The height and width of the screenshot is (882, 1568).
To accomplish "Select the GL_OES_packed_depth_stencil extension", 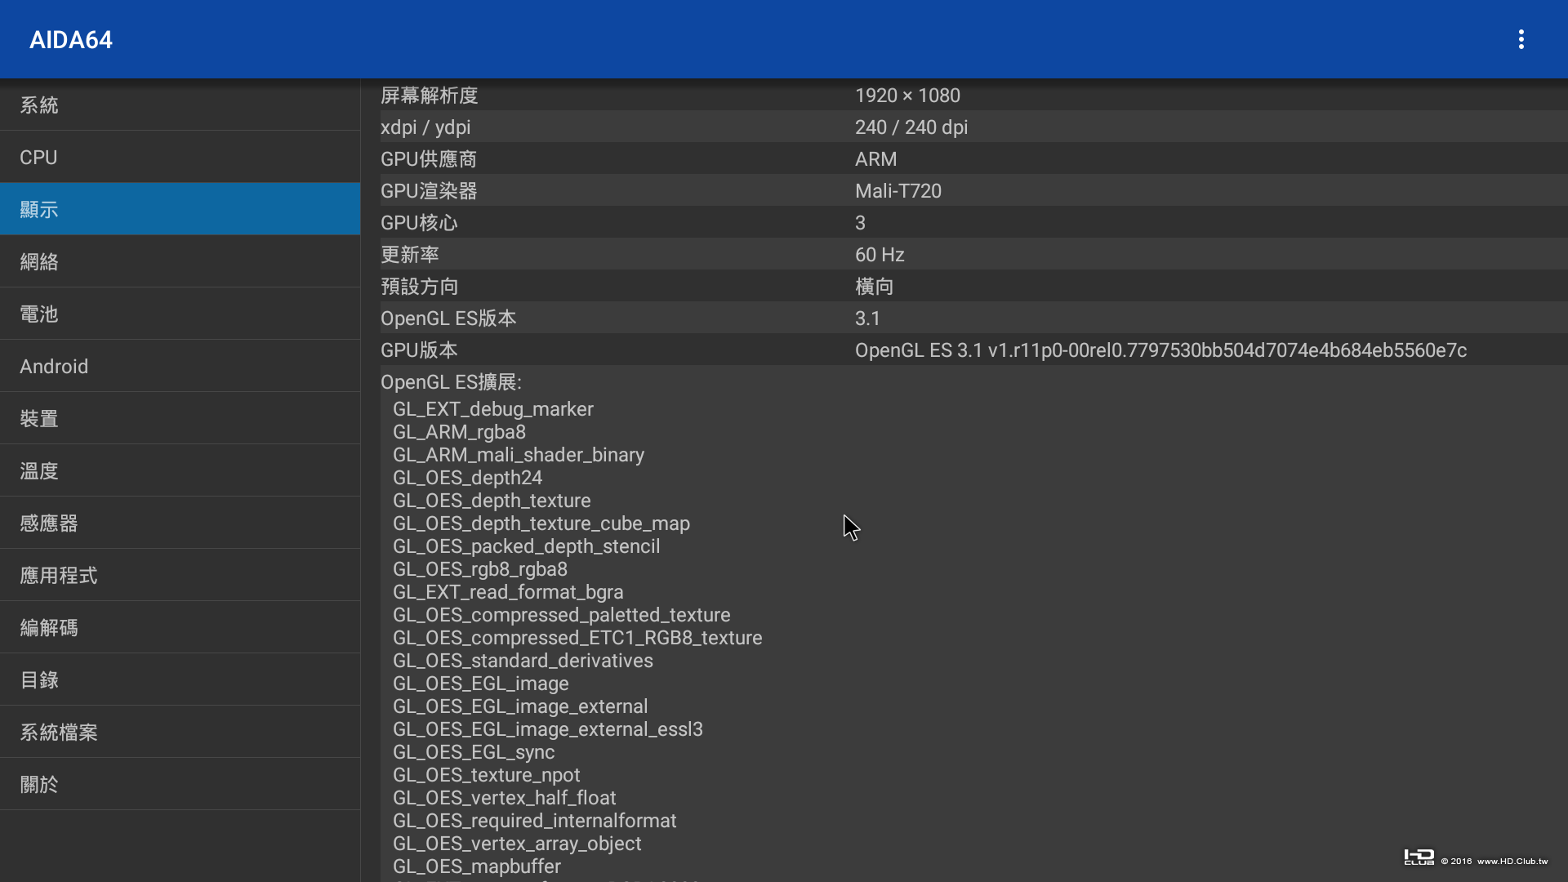I will click(526, 546).
